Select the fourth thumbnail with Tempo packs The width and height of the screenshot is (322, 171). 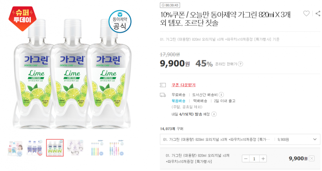75,148
